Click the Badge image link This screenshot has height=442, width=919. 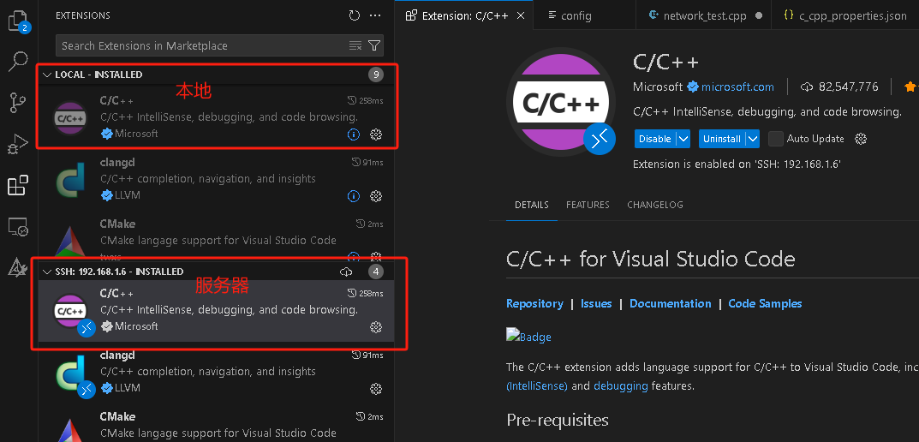tap(528, 337)
